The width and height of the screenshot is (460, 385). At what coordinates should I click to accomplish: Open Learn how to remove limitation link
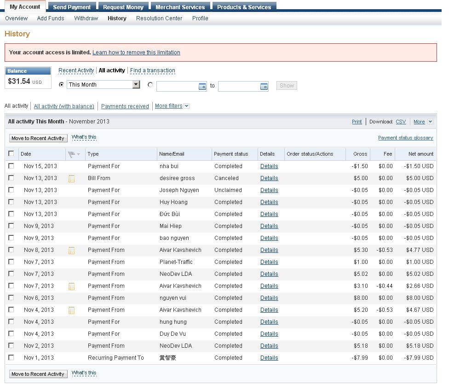[136, 52]
